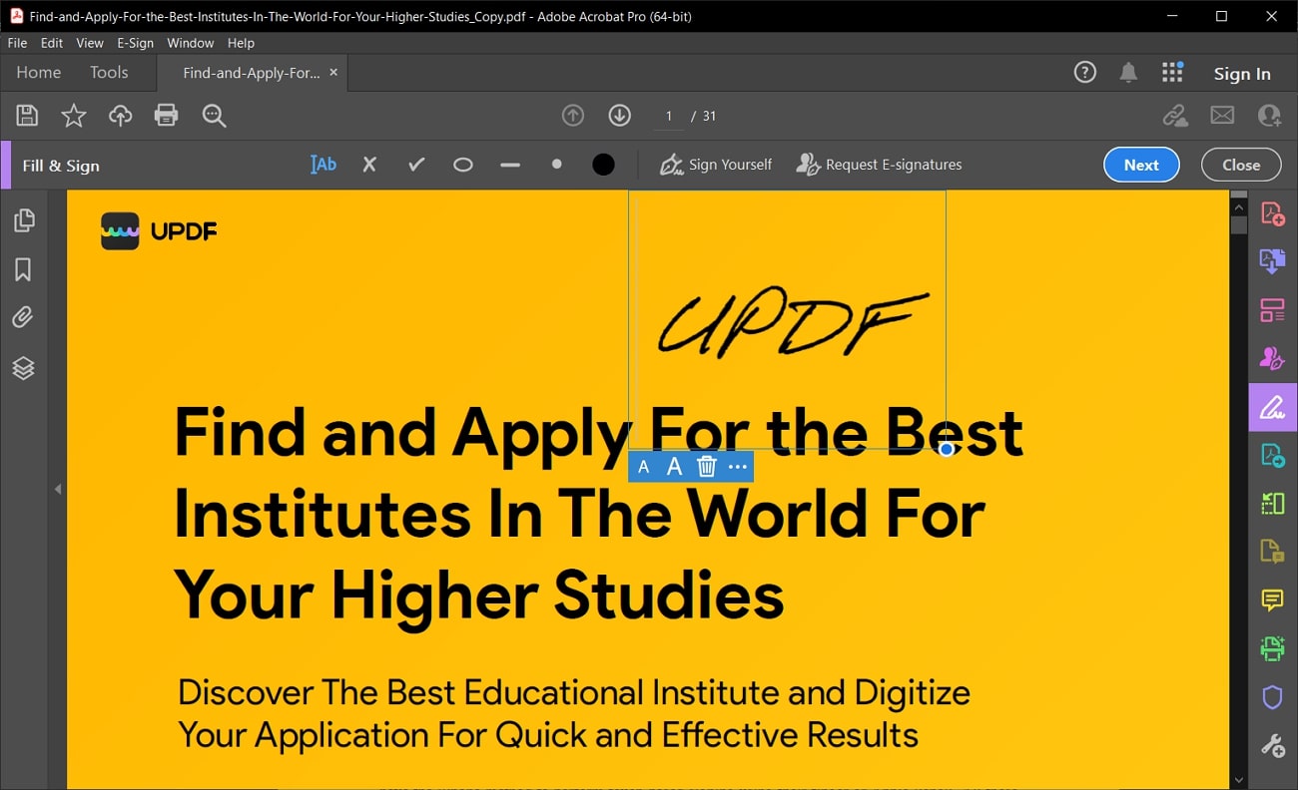Open the Protect tool shield icon
The height and width of the screenshot is (790, 1298).
click(1272, 696)
